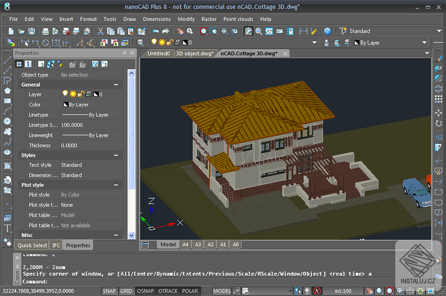Click the layer color swatch next to 0 in toolbar
Image resolution: width=446 pixels, height=296 pixels.
pyautogui.click(x=185, y=43)
